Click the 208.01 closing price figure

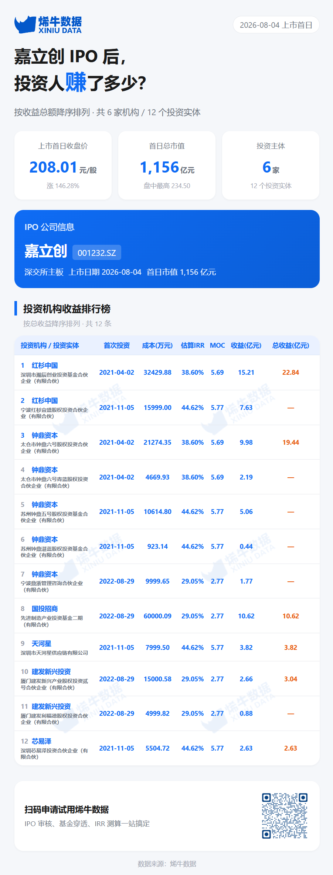53,167
